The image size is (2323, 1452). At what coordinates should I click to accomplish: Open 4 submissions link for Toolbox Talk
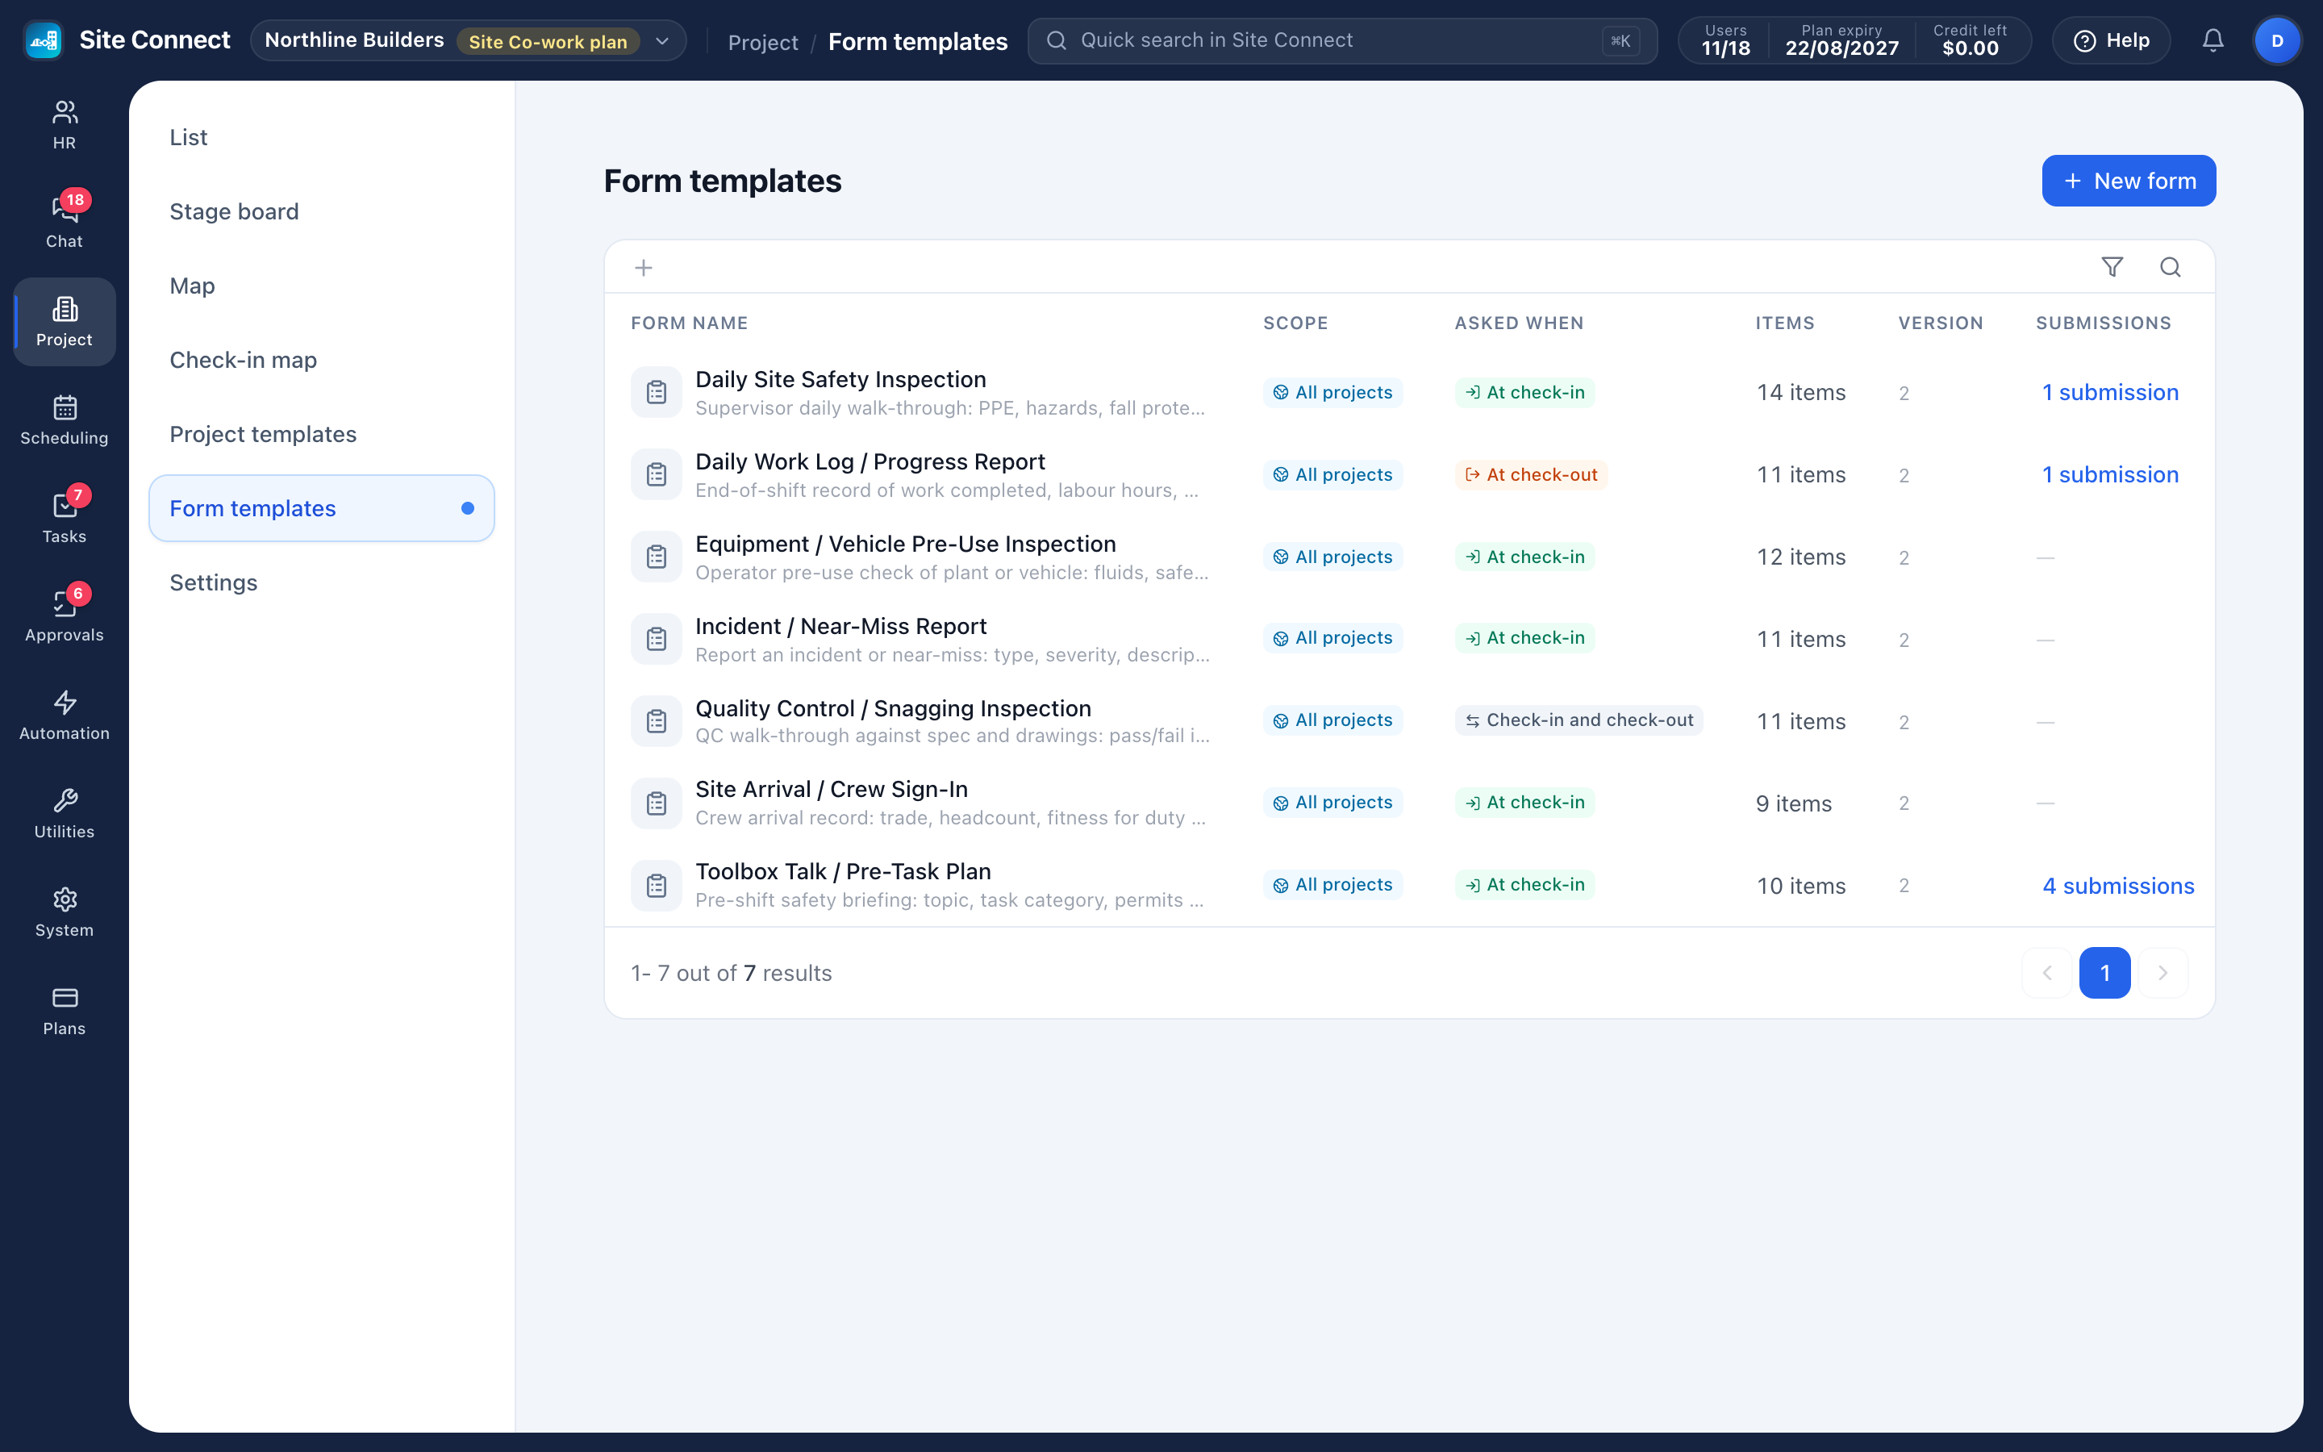point(2117,886)
